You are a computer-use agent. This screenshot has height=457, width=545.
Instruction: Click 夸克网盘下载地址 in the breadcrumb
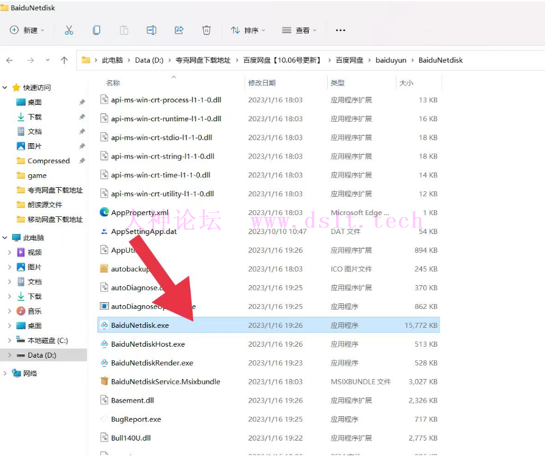click(x=203, y=60)
